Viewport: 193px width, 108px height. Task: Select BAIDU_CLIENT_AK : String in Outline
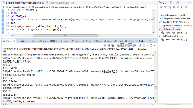[174, 22]
